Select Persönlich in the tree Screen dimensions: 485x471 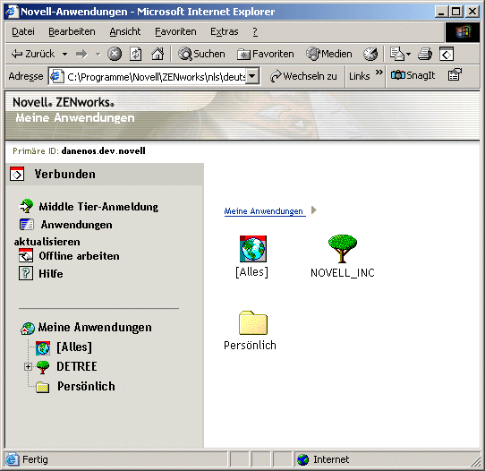pyautogui.click(x=86, y=386)
